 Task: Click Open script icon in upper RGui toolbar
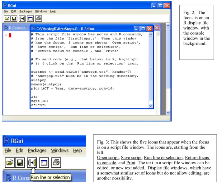(7, 19)
